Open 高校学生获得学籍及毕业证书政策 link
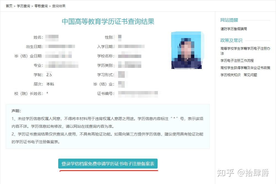This screenshot has width=276, height=184. coord(245,68)
